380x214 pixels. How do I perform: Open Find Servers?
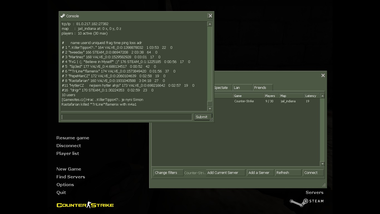(71, 177)
